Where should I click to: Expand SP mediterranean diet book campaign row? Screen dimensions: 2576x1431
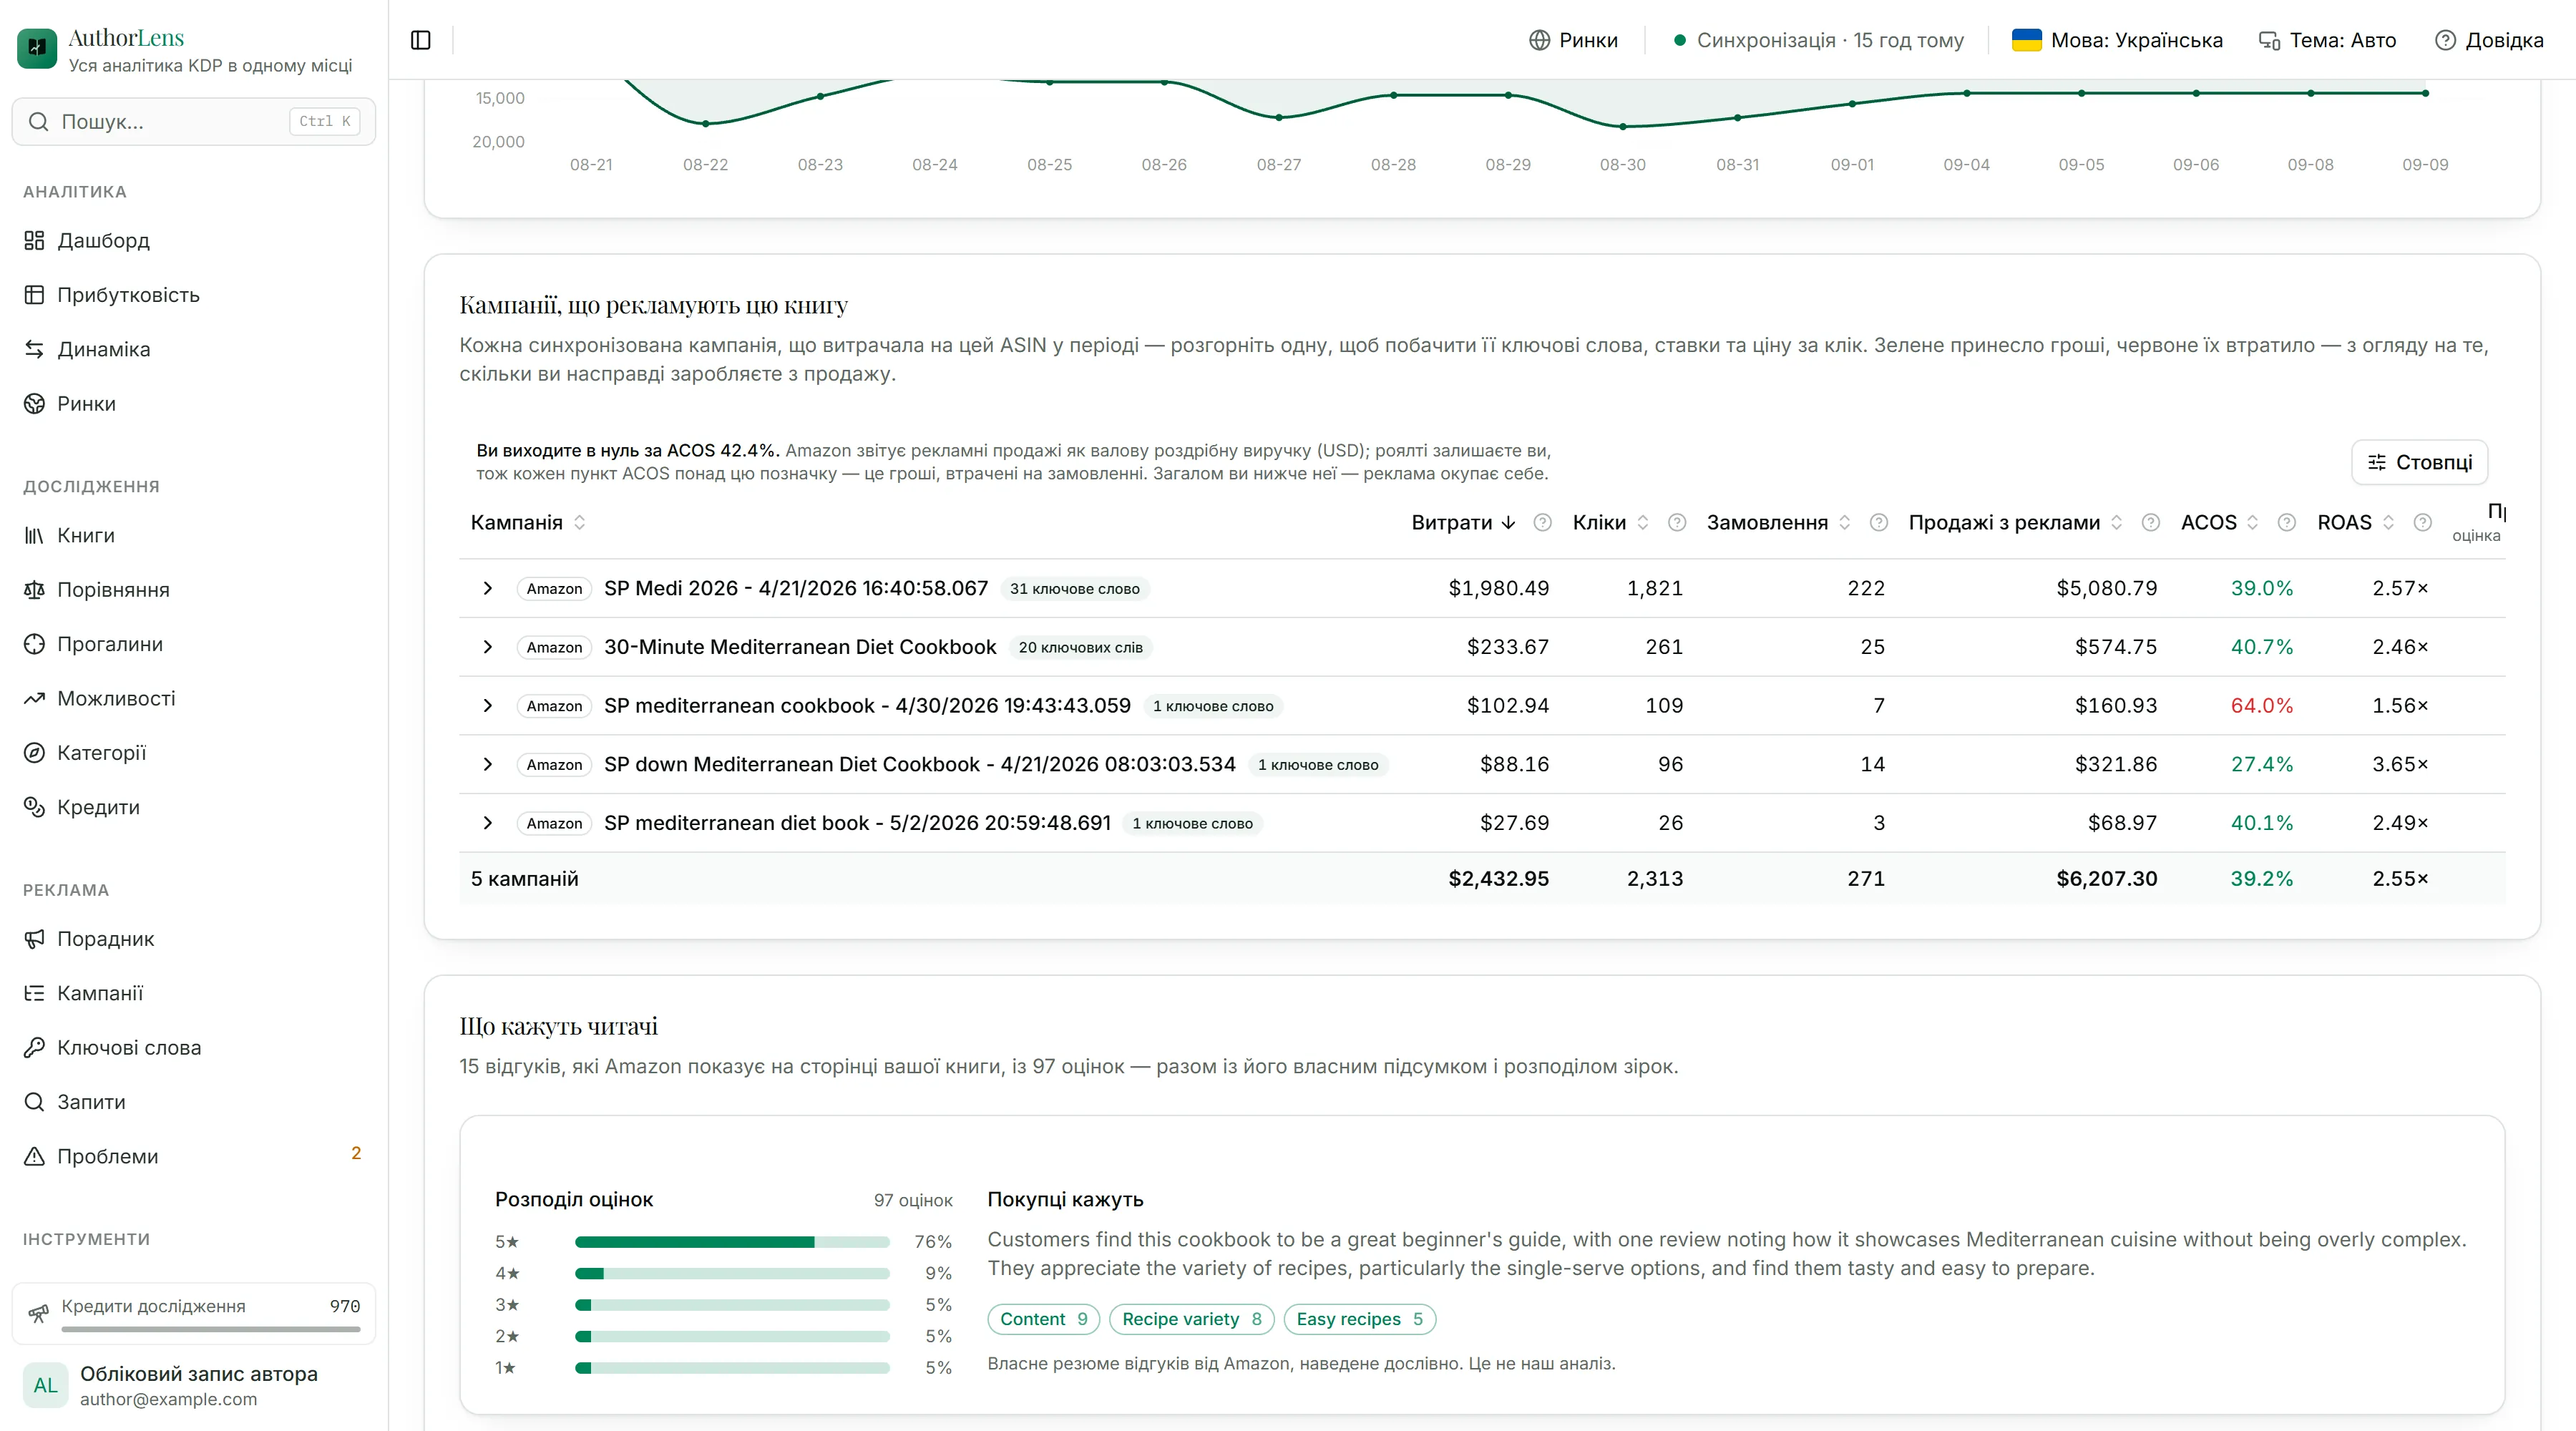click(x=487, y=823)
